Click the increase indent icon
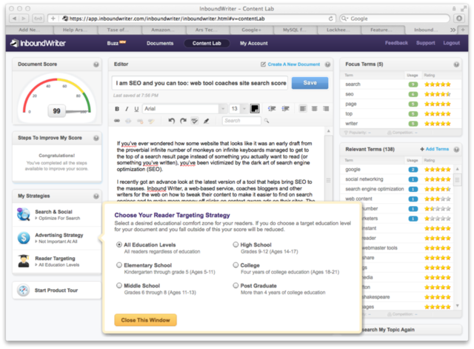Screen dimensions: 474x349 285,109
